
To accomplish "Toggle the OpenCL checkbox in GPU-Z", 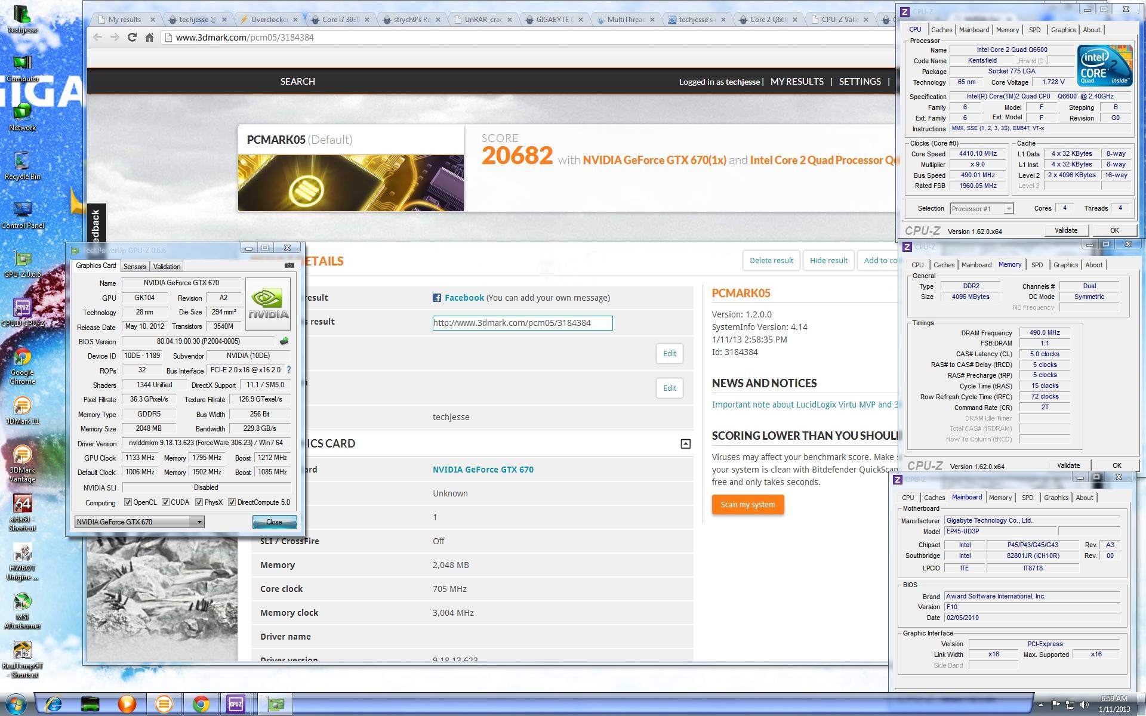I will (128, 502).
